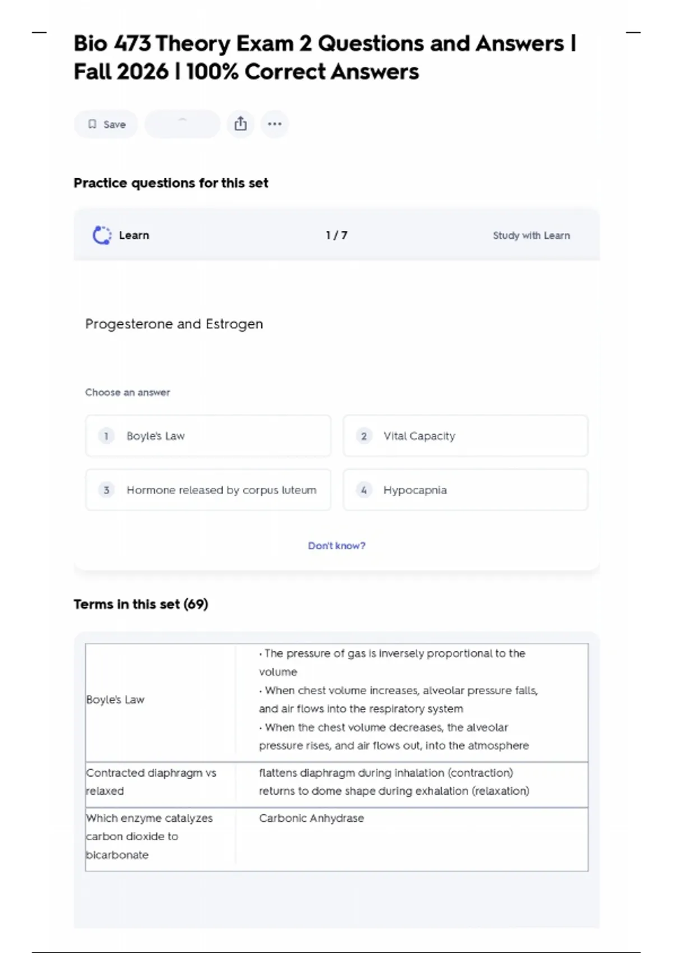673x953 pixels.
Task: Click the Carbonic Anhydrase definition cell
Action: point(311,818)
